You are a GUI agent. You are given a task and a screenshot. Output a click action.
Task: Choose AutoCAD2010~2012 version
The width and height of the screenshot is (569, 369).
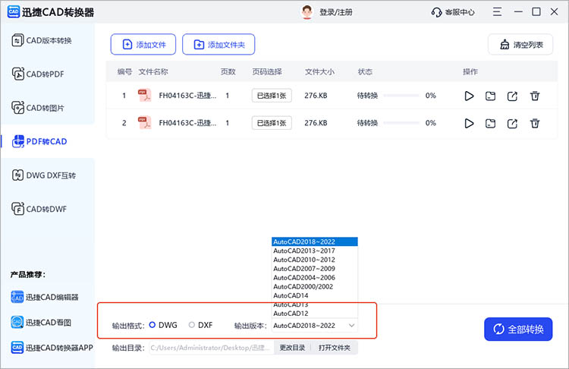pyautogui.click(x=315, y=260)
